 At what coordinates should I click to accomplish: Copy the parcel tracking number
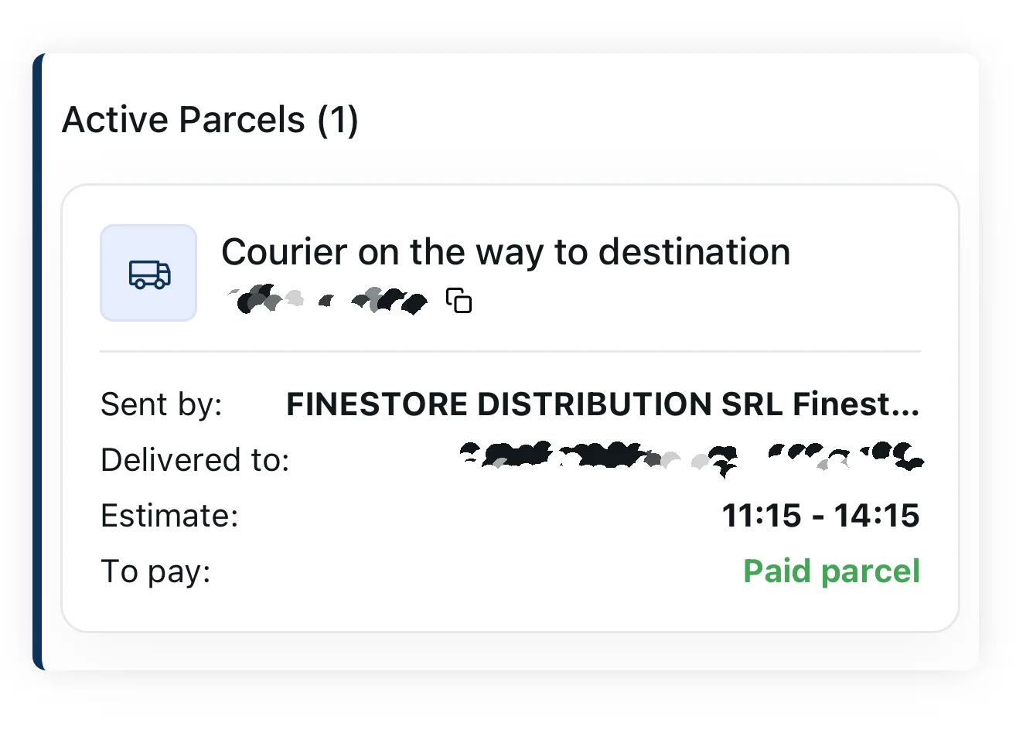[x=459, y=300]
